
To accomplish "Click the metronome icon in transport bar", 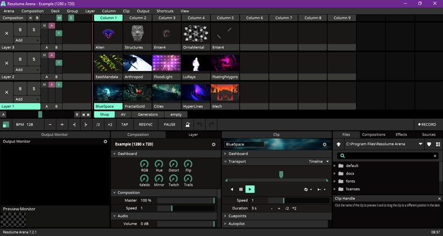I will pos(188,124).
